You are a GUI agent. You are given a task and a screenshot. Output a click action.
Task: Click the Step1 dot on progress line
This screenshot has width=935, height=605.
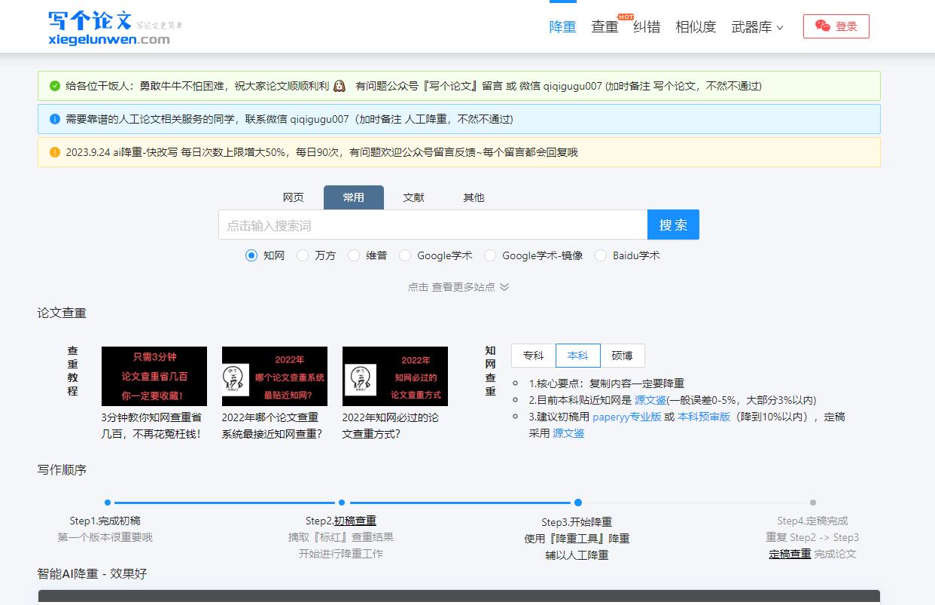108,503
